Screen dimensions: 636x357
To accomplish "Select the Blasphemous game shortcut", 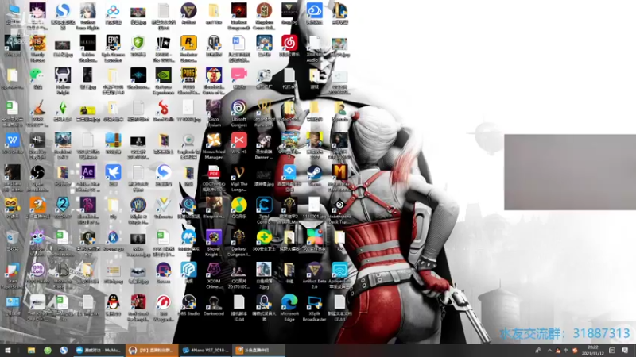I will 214,205.
